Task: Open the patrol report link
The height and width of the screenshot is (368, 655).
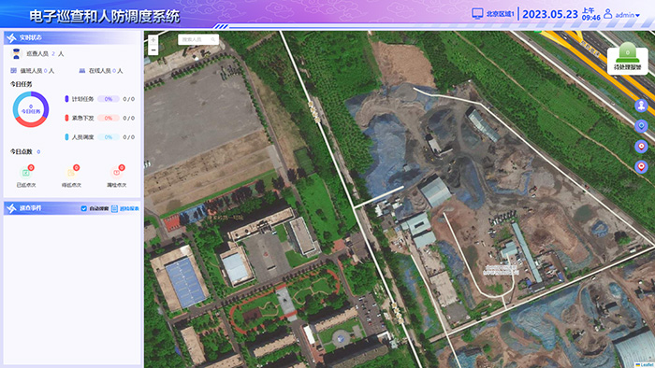Action: (125, 208)
